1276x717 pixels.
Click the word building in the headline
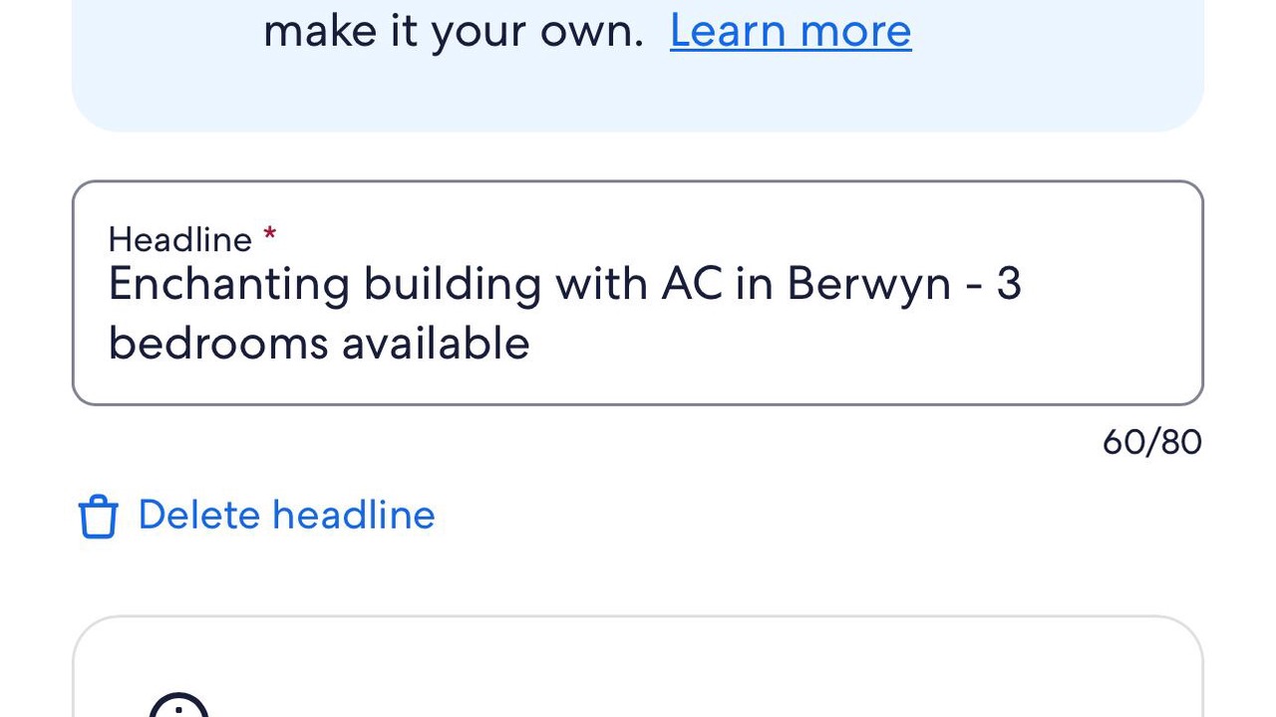pyautogui.click(x=452, y=285)
